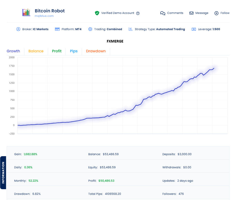
Task: Click the Follow plus circle icon
Action: pyautogui.click(x=216, y=13)
